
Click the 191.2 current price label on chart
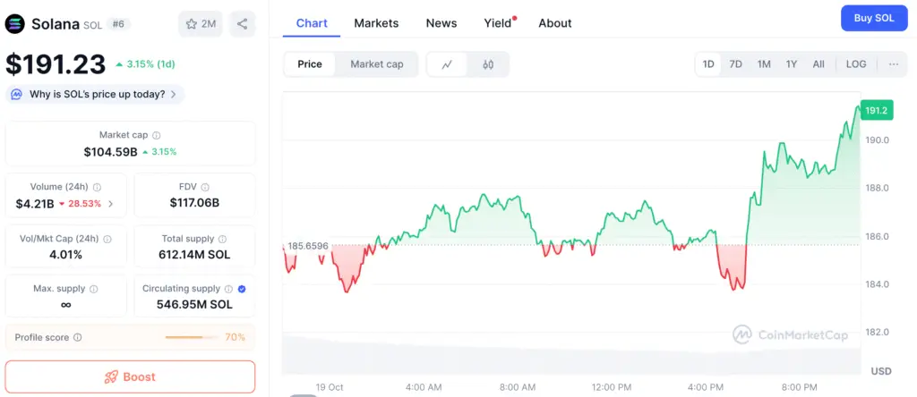(x=876, y=111)
